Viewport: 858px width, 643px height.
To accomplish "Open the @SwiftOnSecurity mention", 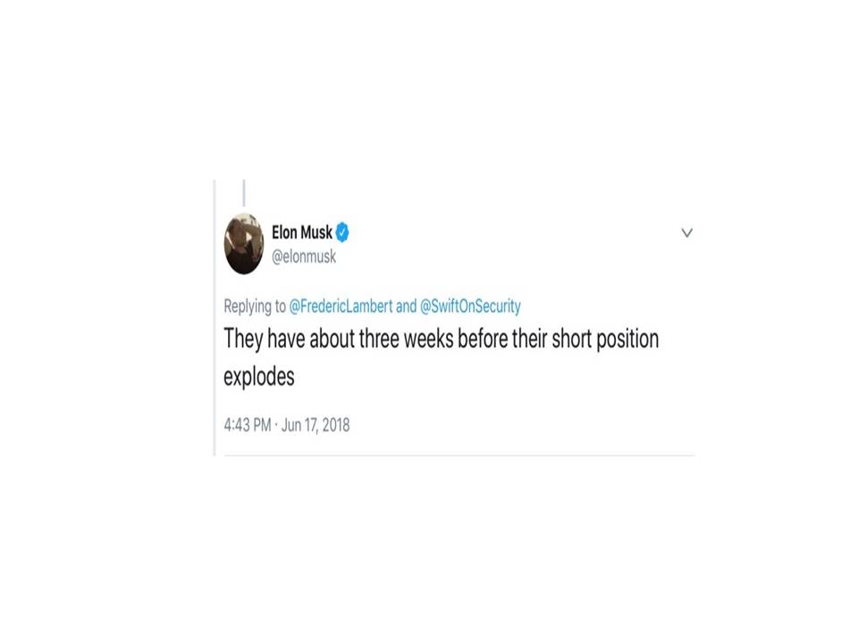I will (x=470, y=305).
